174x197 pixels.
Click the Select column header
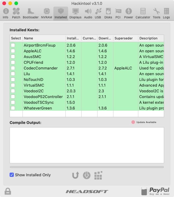16,38
